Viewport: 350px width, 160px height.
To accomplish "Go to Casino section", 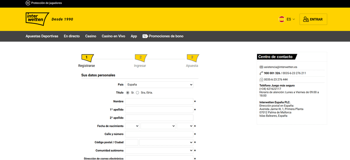I will point(91,36).
